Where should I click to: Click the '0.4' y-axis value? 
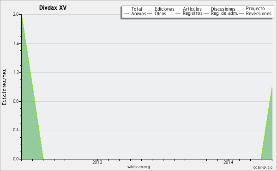16,130
